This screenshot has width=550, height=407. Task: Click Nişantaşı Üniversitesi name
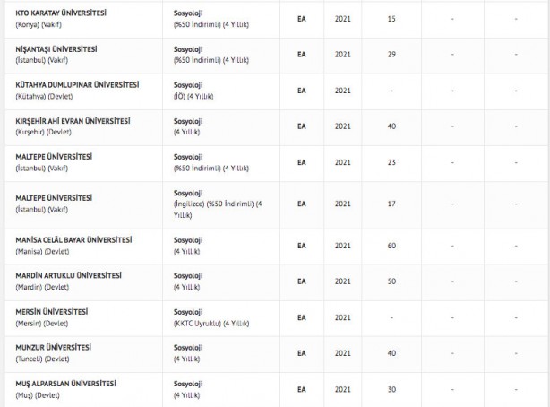56,48
